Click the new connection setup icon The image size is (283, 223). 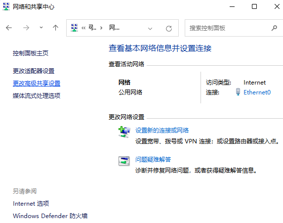(x=124, y=132)
